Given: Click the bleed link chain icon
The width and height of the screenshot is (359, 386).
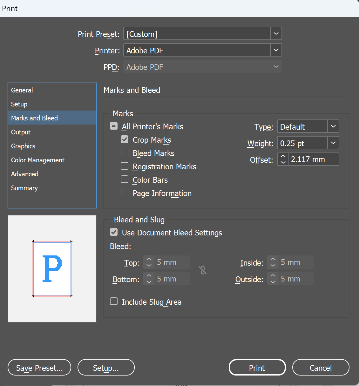Looking at the screenshot, I should 203,270.
